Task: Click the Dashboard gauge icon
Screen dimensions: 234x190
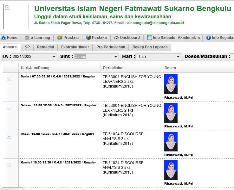Action: [x=116, y=38]
